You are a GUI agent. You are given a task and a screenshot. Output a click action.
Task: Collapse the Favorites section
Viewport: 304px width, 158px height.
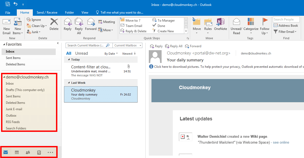(4, 45)
